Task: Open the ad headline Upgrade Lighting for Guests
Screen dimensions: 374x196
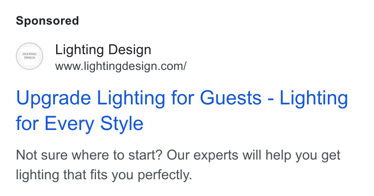Action: [x=139, y=98]
